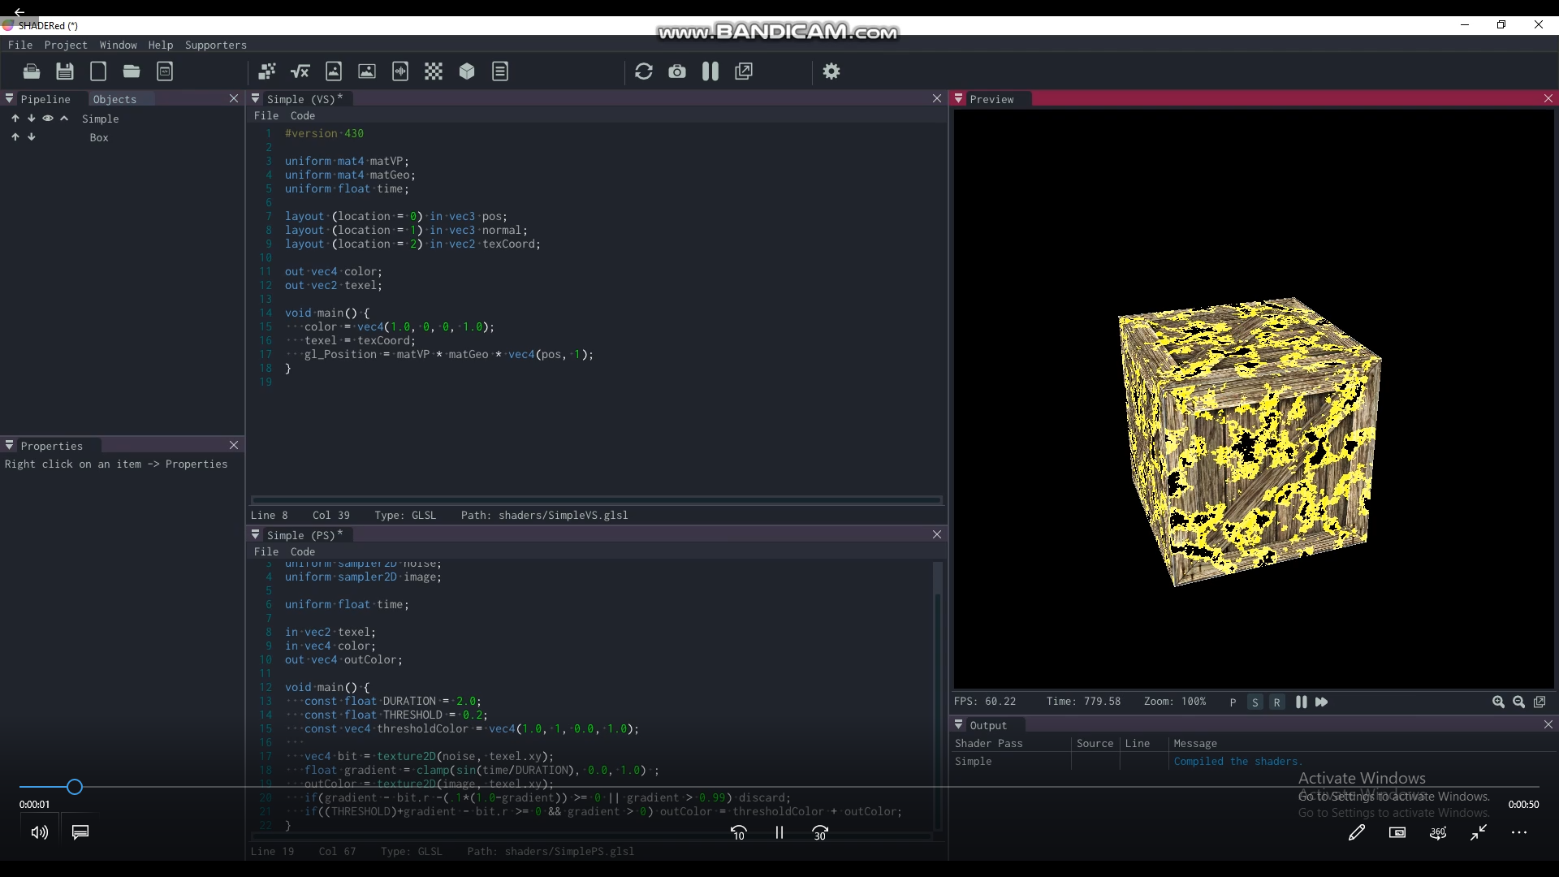
Task: Open the Code menu of the Simple (PS) editor
Action: click(x=303, y=551)
